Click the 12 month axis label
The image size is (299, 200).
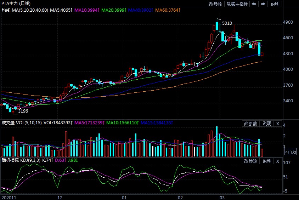(60, 198)
